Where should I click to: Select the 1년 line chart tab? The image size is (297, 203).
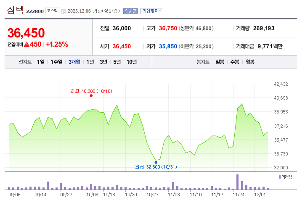click(x=90, y=62)
